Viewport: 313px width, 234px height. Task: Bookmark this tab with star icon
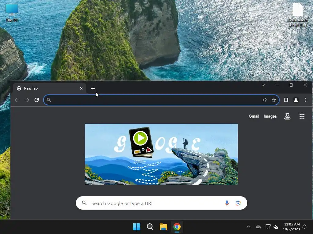(x=274, y=100)
